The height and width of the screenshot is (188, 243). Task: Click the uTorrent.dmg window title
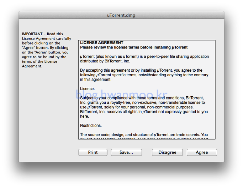121,15
